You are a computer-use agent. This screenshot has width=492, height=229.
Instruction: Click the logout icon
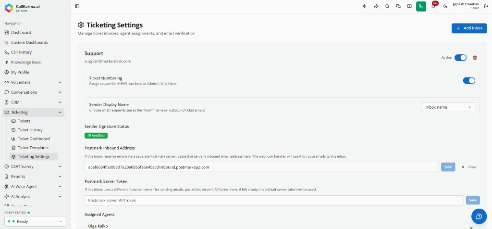pos(486,6)
